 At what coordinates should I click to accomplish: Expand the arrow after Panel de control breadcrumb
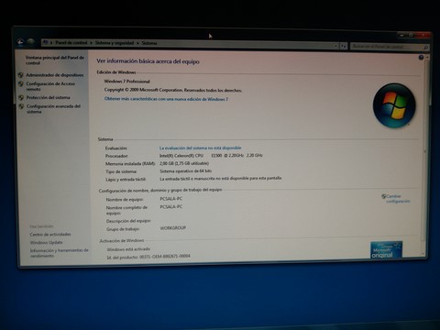pyautogui.click(x=91, y=43)
